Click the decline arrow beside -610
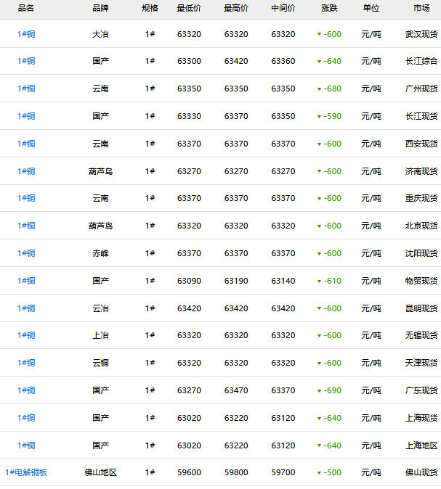Screen dimensions: 441x489 point(319,282)
